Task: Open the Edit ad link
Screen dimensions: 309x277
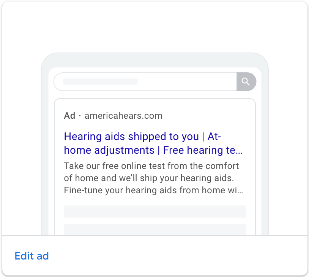Action: tap(32, 256)
